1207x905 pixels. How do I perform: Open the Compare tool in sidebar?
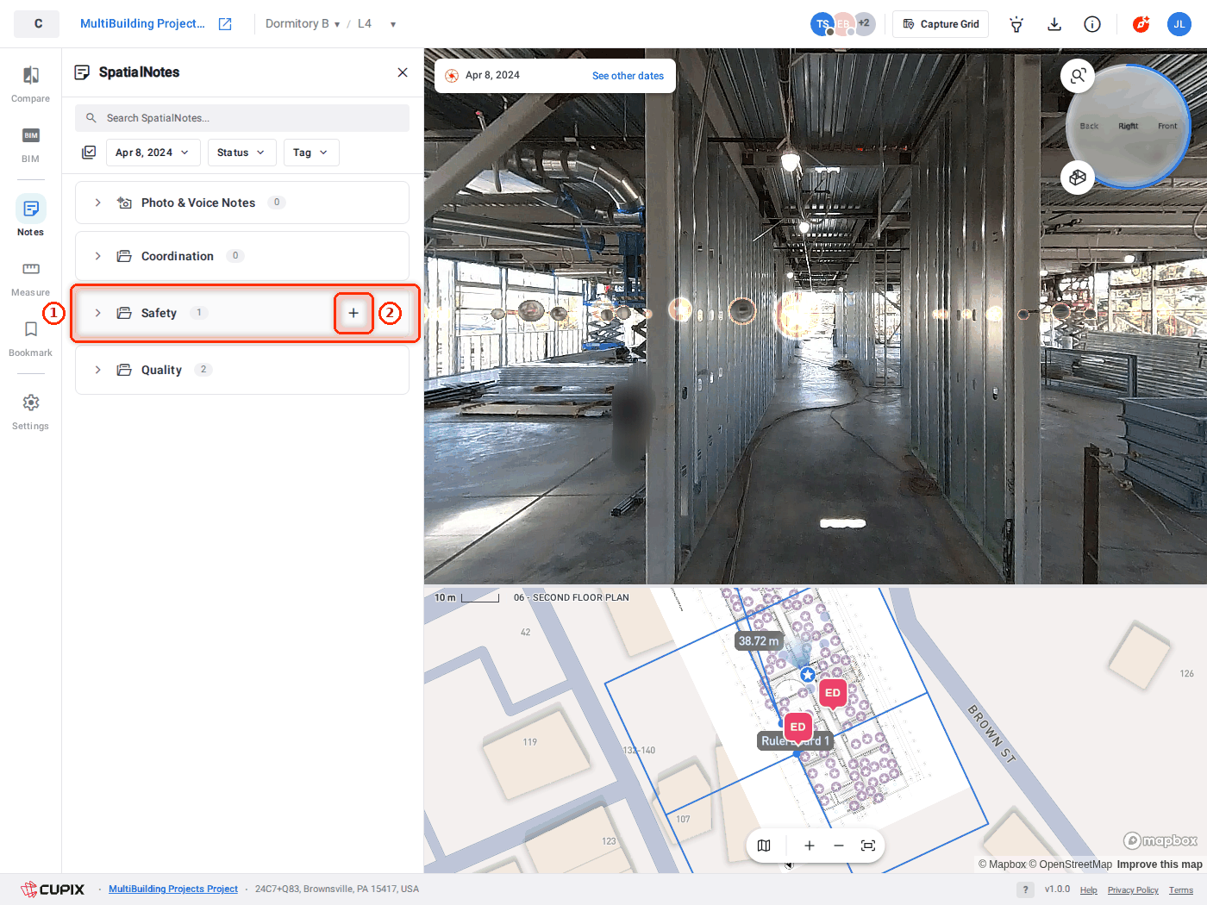coord(30,84)
